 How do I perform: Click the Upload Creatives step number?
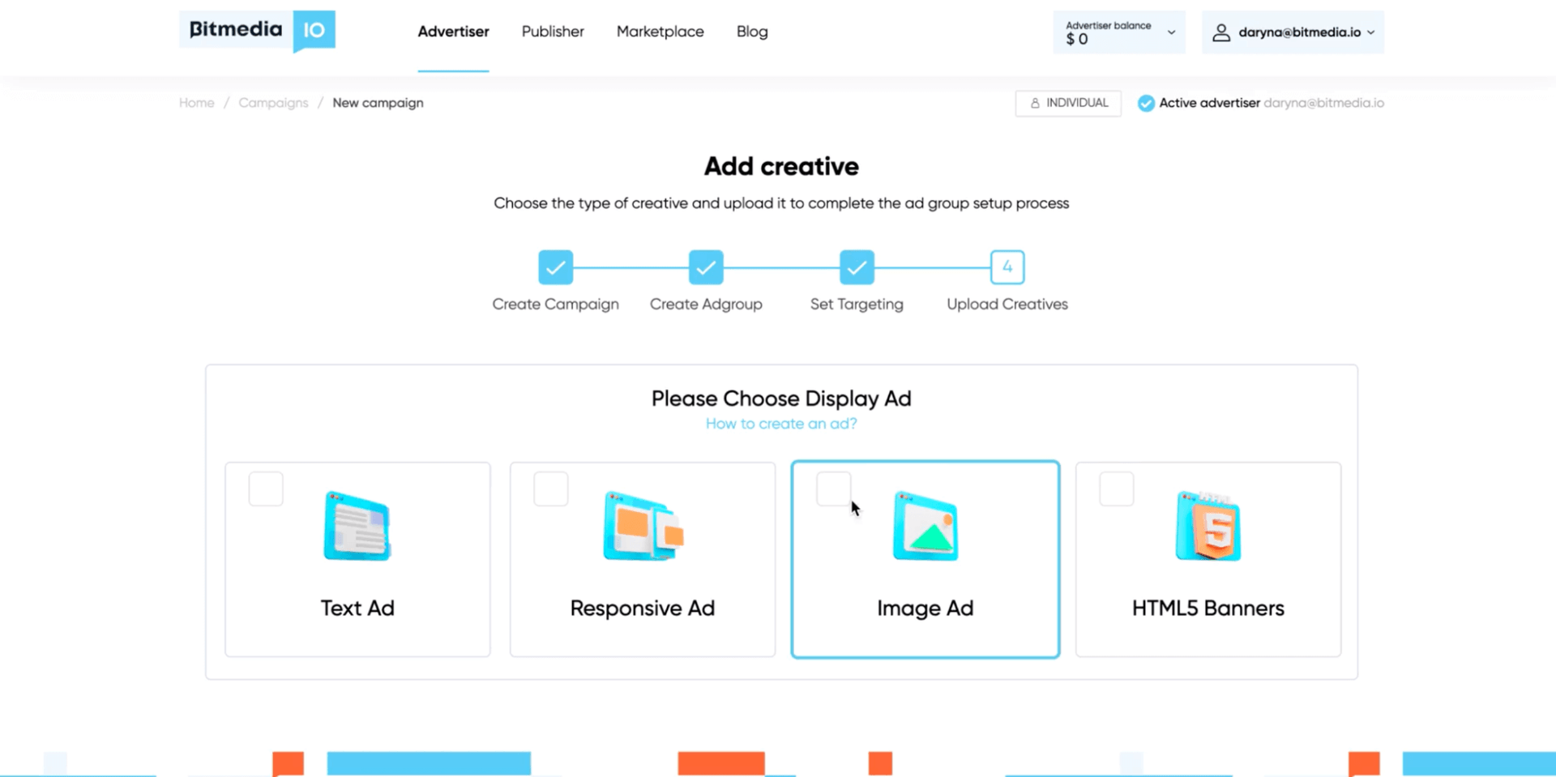[1007, 267]
